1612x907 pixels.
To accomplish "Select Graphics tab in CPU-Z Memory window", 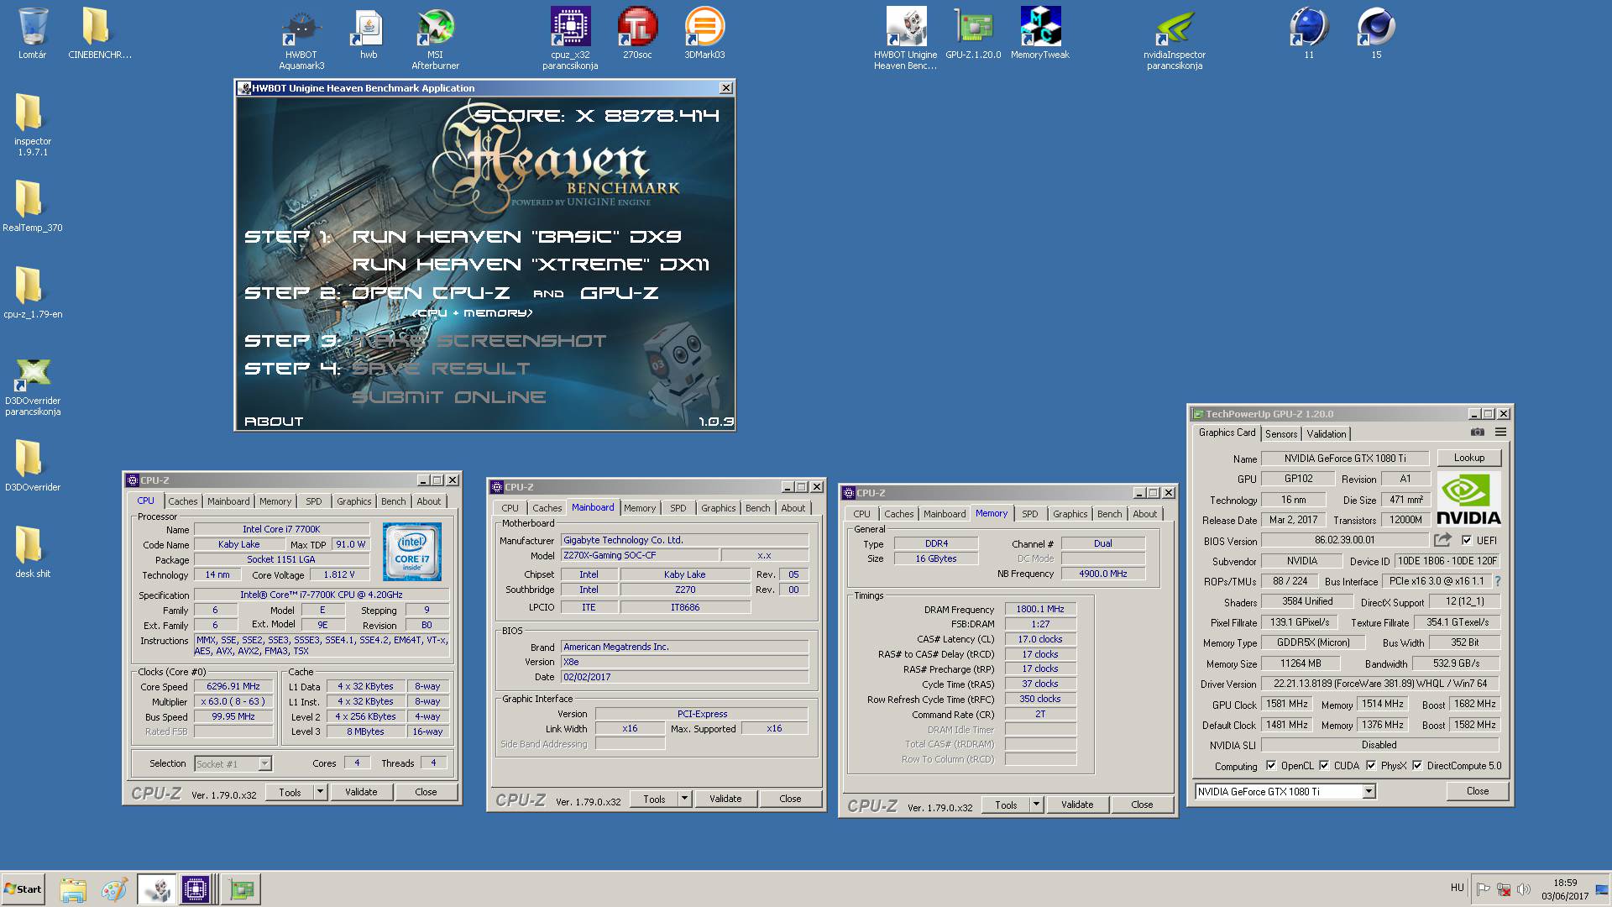I will [x=1070, y=514].
